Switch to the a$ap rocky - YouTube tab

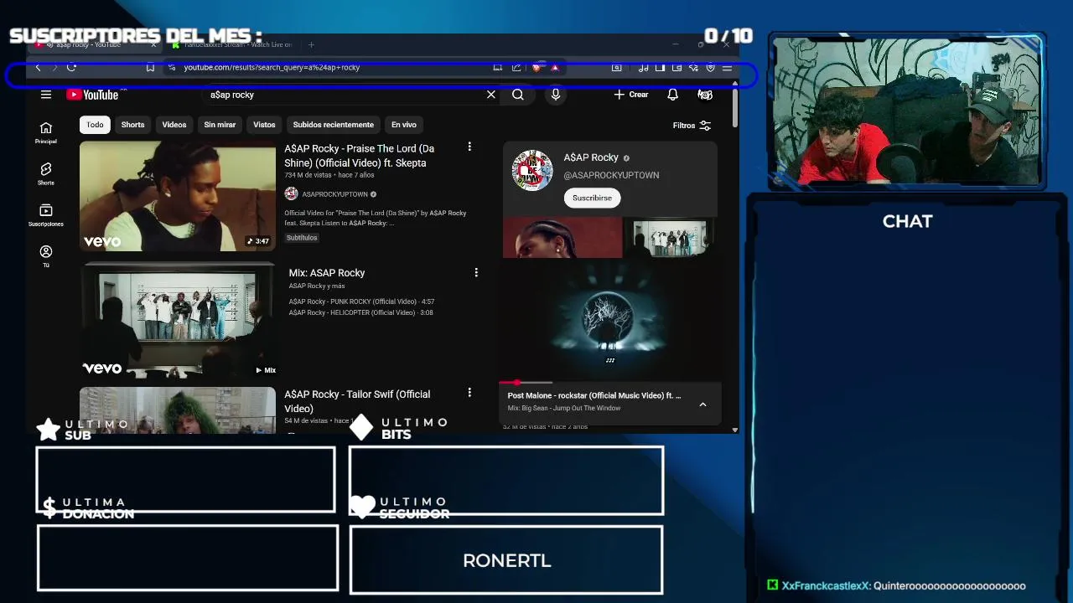[94, 44]
